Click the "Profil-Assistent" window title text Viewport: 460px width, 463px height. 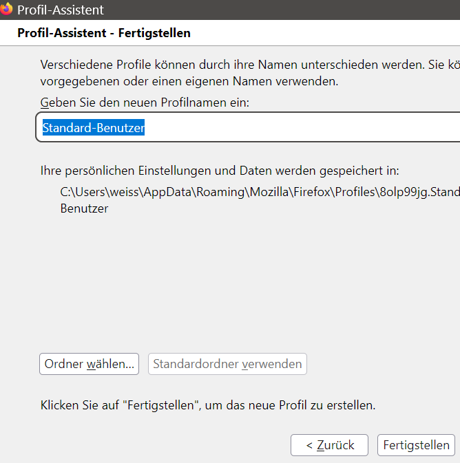pyautogui.click(x=60, y=10)
